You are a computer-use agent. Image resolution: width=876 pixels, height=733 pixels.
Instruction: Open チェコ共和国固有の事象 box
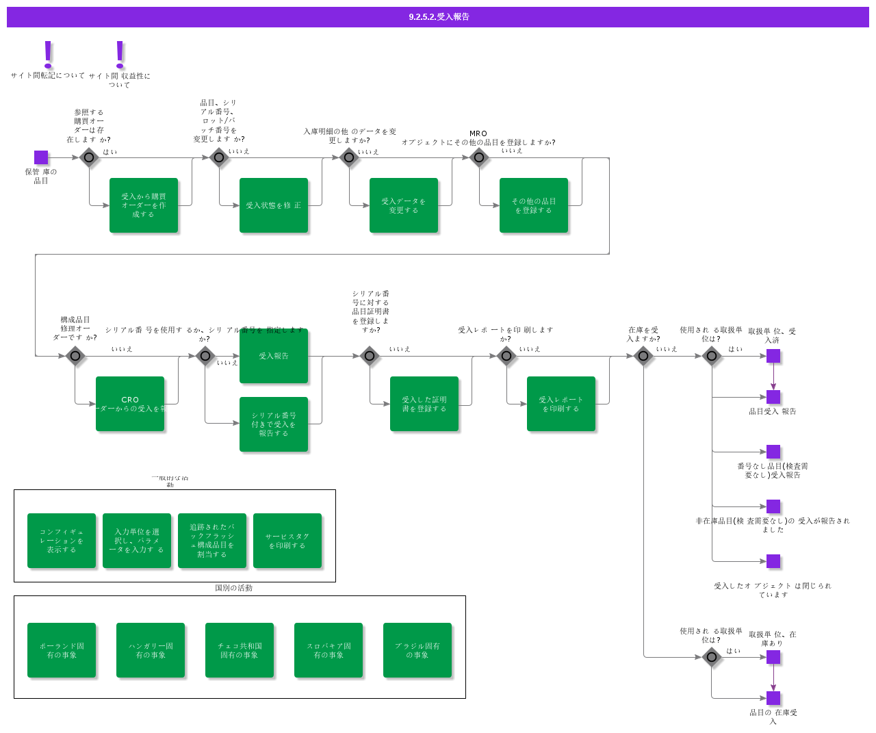(240, 650)
